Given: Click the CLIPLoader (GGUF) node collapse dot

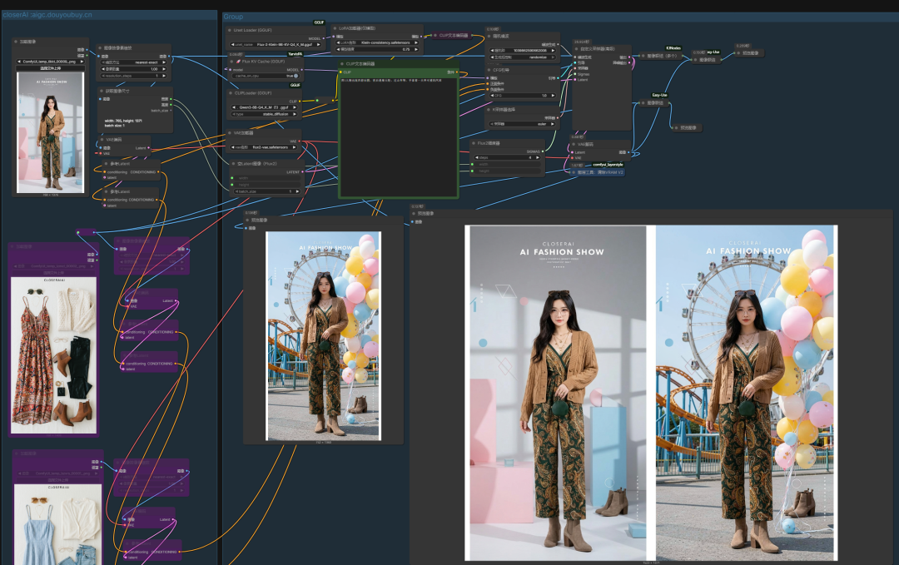Looking at the screenshot, I should [229, 93].
